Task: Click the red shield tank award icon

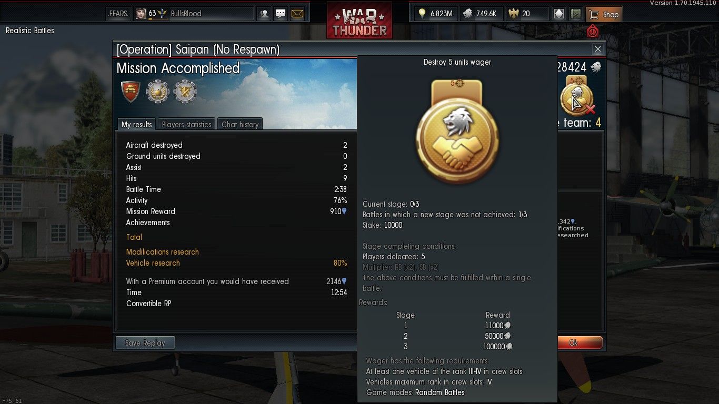Action: click(131, 92)
